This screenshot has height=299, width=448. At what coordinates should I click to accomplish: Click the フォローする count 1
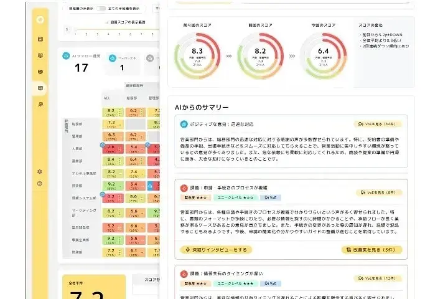pyautogui.click(x=122, y=68)
